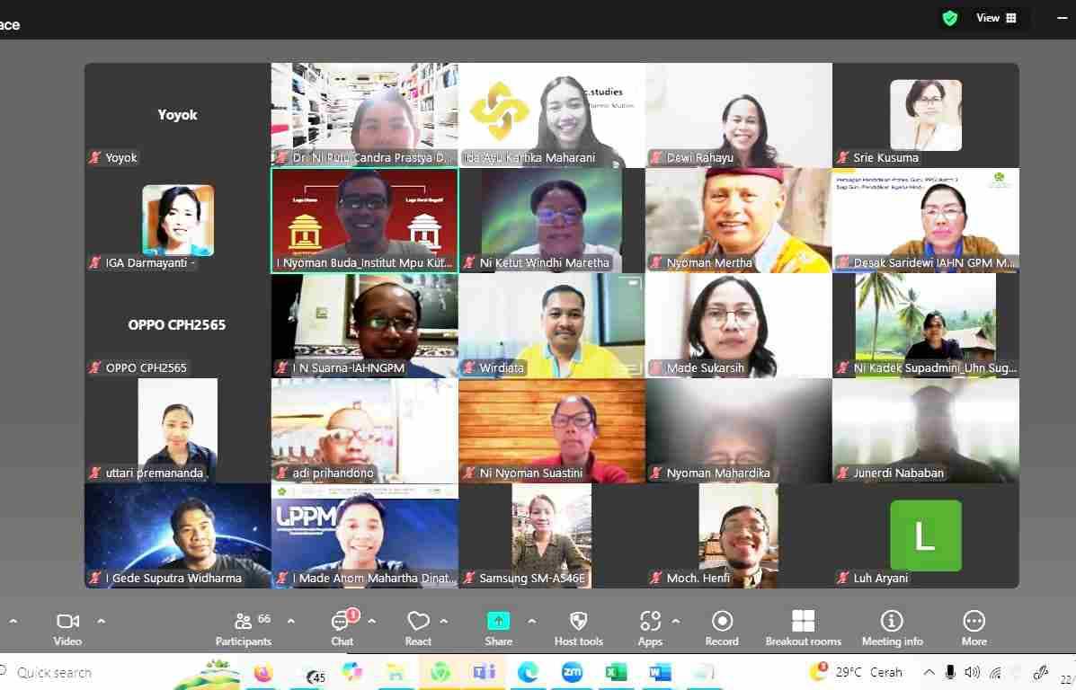This screenshot has height=690, width=1076.
Task: Click the green encryption shield icon
Action: tap(949, 18)
